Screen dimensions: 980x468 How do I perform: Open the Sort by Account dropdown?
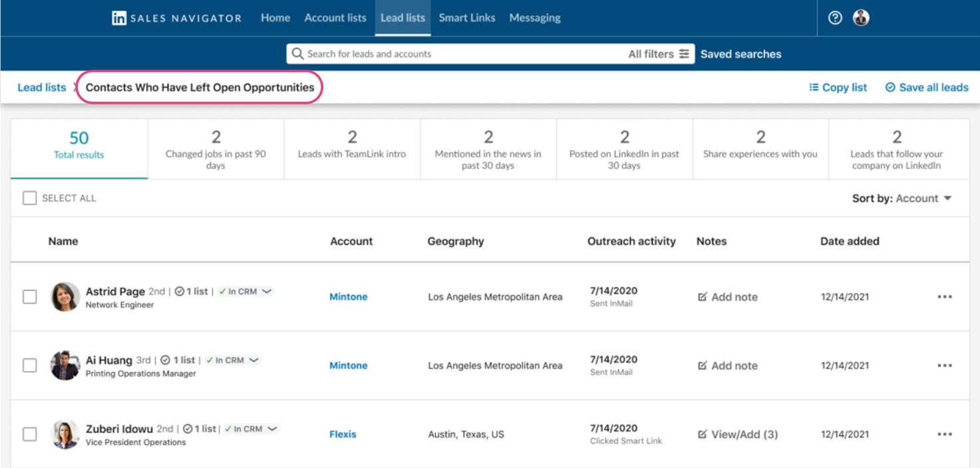(901, 198)
